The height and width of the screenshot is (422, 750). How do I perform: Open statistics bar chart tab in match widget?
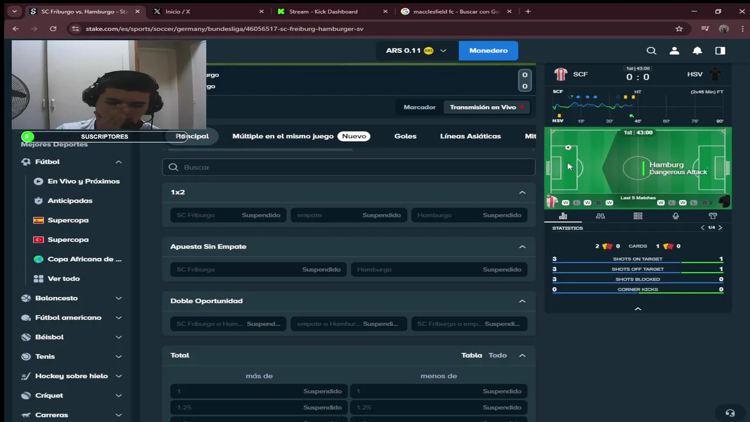[x=563, y=216]
